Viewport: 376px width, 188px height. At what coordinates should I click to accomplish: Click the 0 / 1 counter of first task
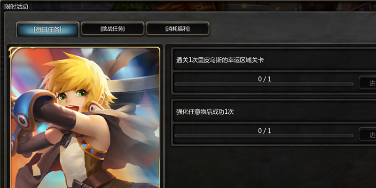click(x=265, y=79)
